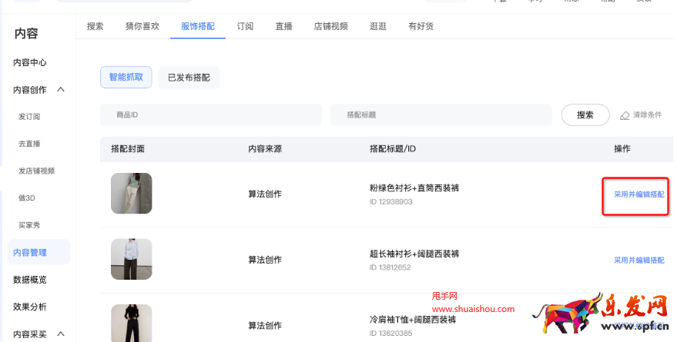Click ID 12938903 text
The image size is (677, 342).
tap(390, 201)
